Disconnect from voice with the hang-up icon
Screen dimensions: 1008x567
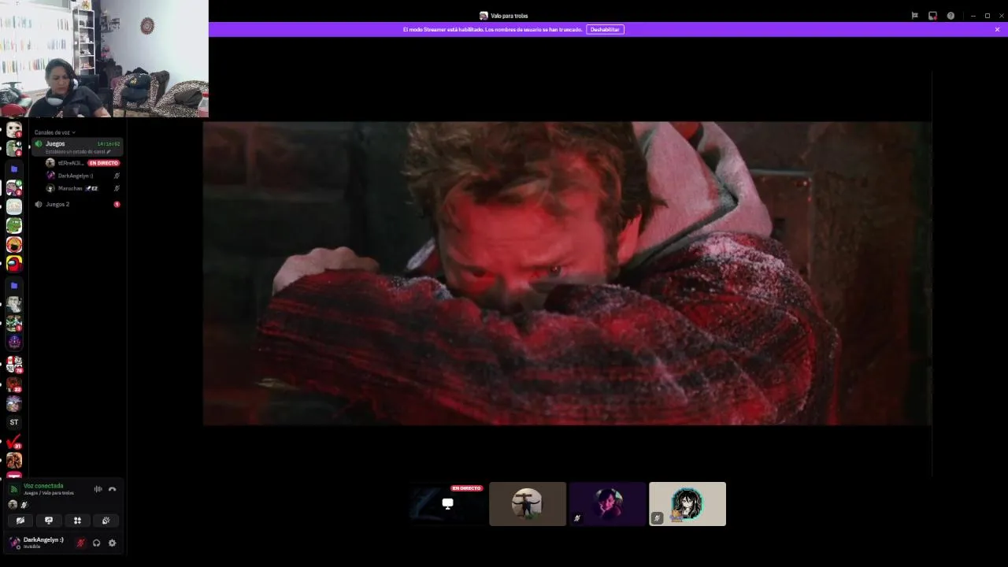pyautogui.click(x=112, y=489)
